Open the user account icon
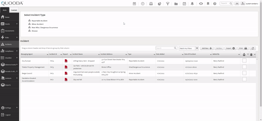The height and width of the screenshot is (121, 262). click(243, 4)
